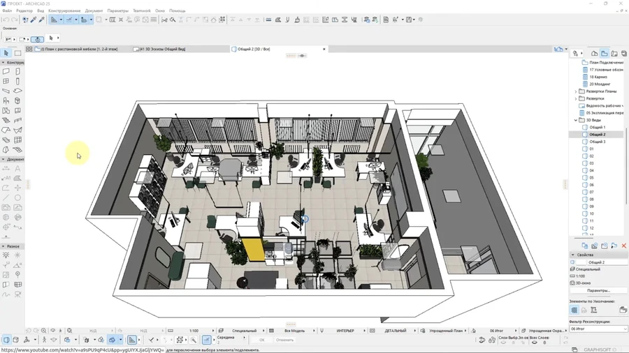629x353 pixels.
Task: Open the Teamwork menu
Action: (x=141, y=11)
